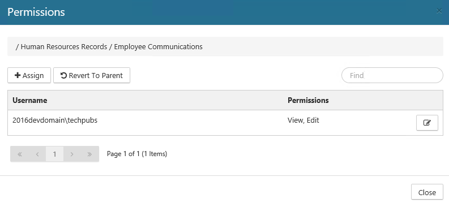This screenshot has height=207, width=449.
Task: Select page 1 in pagination
Action: click(x=54, y=154)
